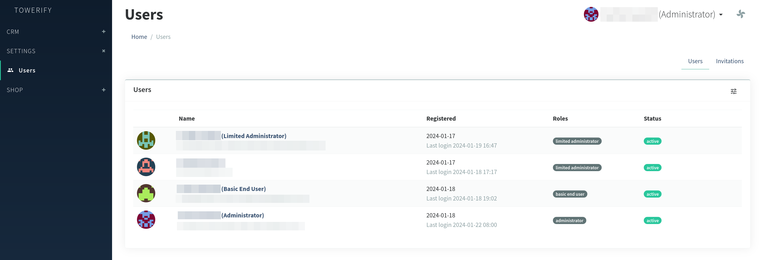Open the Limited Administrator user name link

(254, 136)
